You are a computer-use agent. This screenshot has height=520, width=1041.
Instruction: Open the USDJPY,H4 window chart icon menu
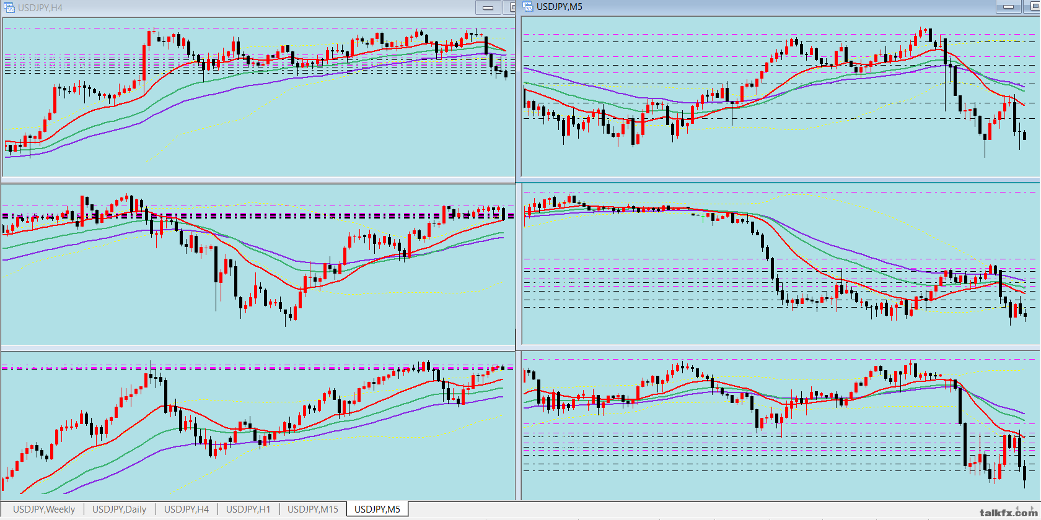pos(9,8)
